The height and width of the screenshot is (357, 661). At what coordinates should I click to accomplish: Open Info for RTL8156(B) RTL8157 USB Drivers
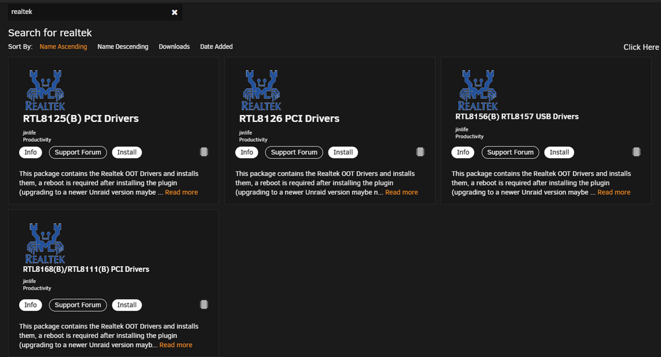click(463, 152)
